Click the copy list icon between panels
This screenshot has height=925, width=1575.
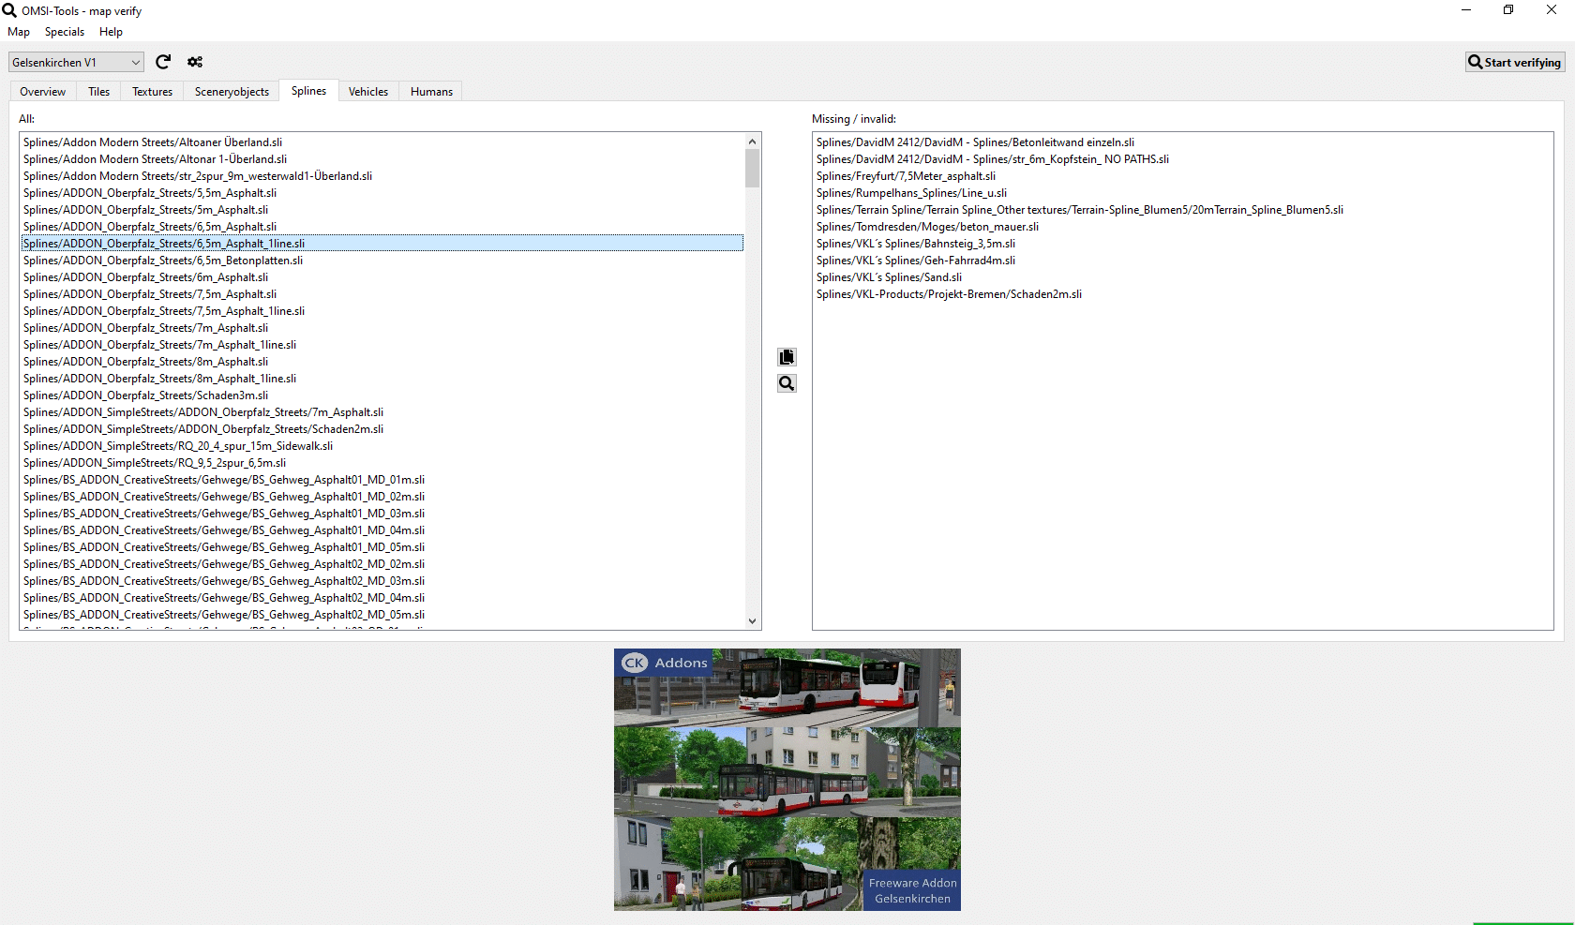coord(787,357)
